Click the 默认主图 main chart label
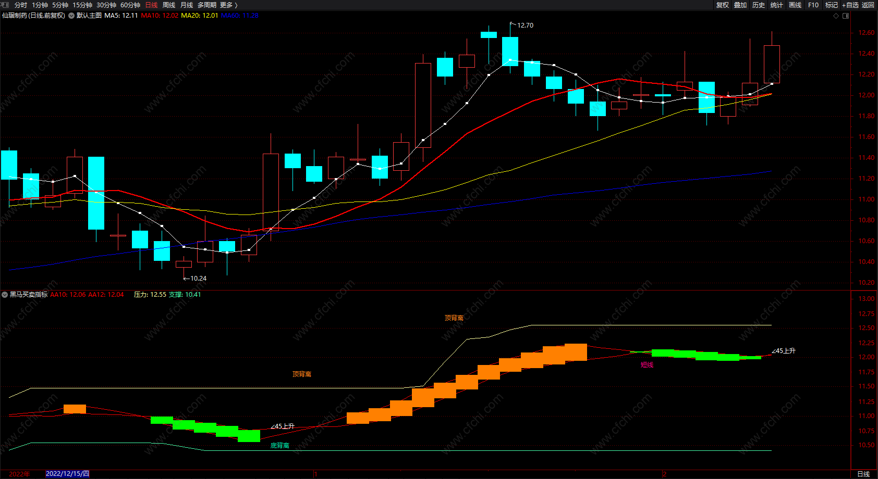The image size is (878, 479). pos(89,16)
